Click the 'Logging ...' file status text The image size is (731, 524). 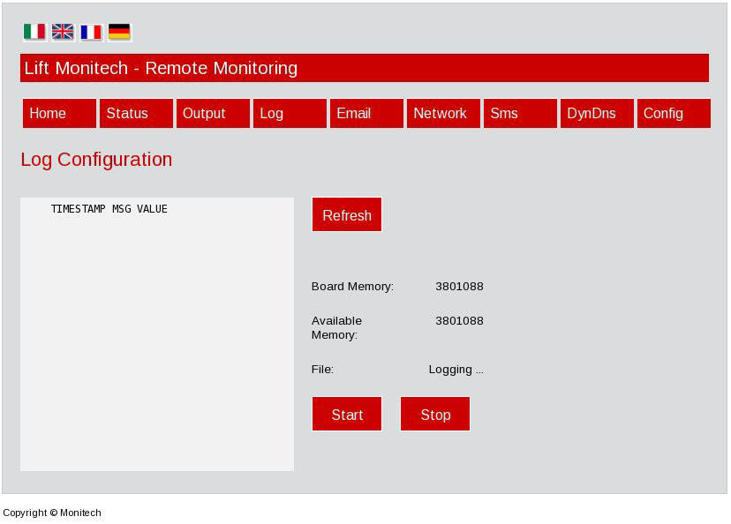click(456, 370)
